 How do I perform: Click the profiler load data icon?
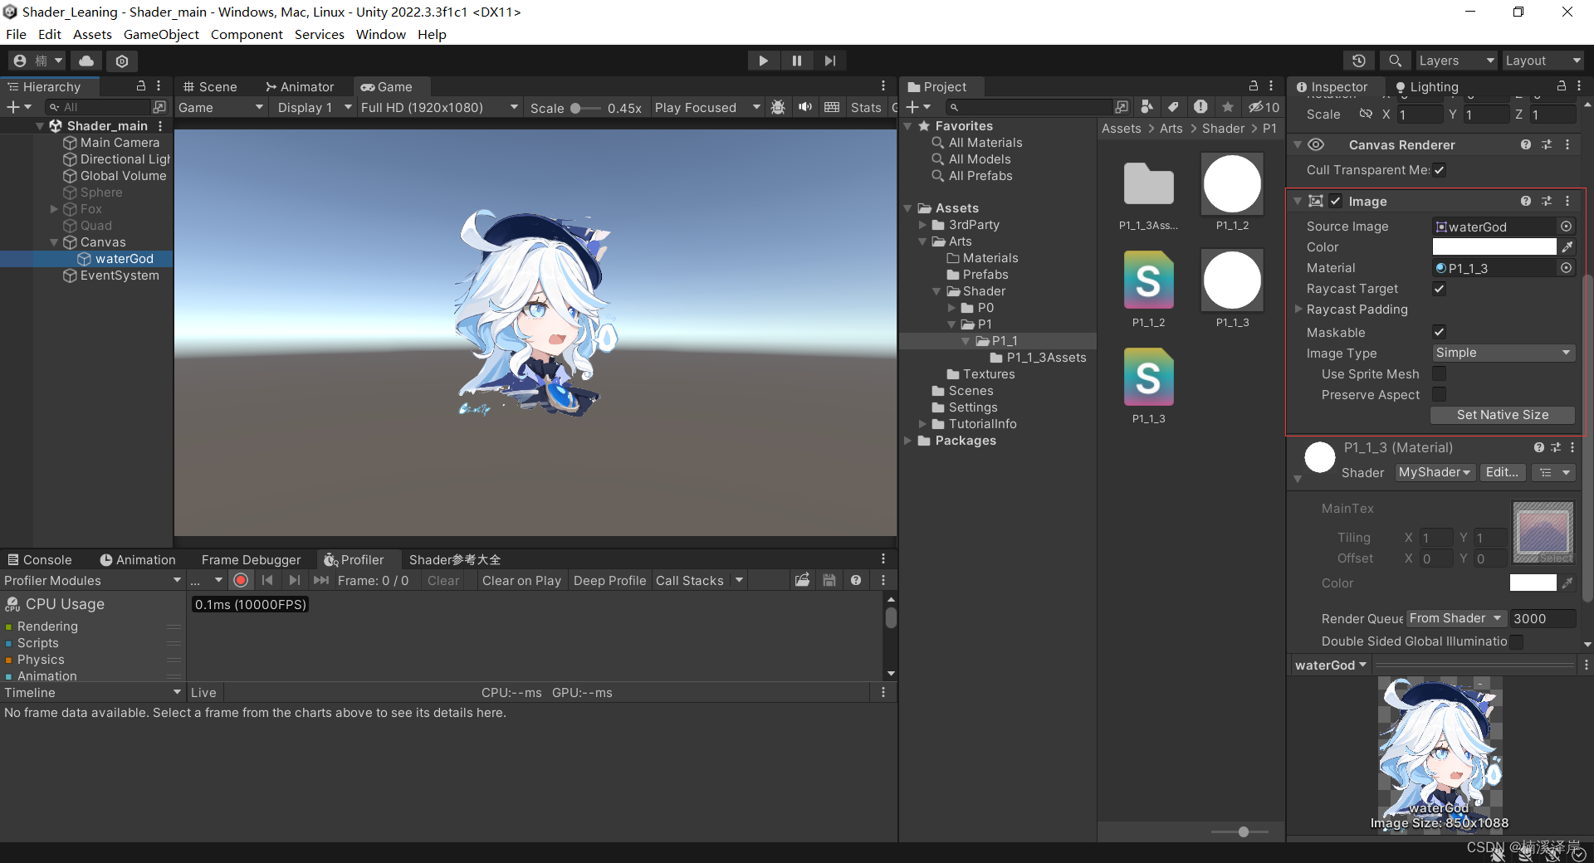[x=802, y=580]
